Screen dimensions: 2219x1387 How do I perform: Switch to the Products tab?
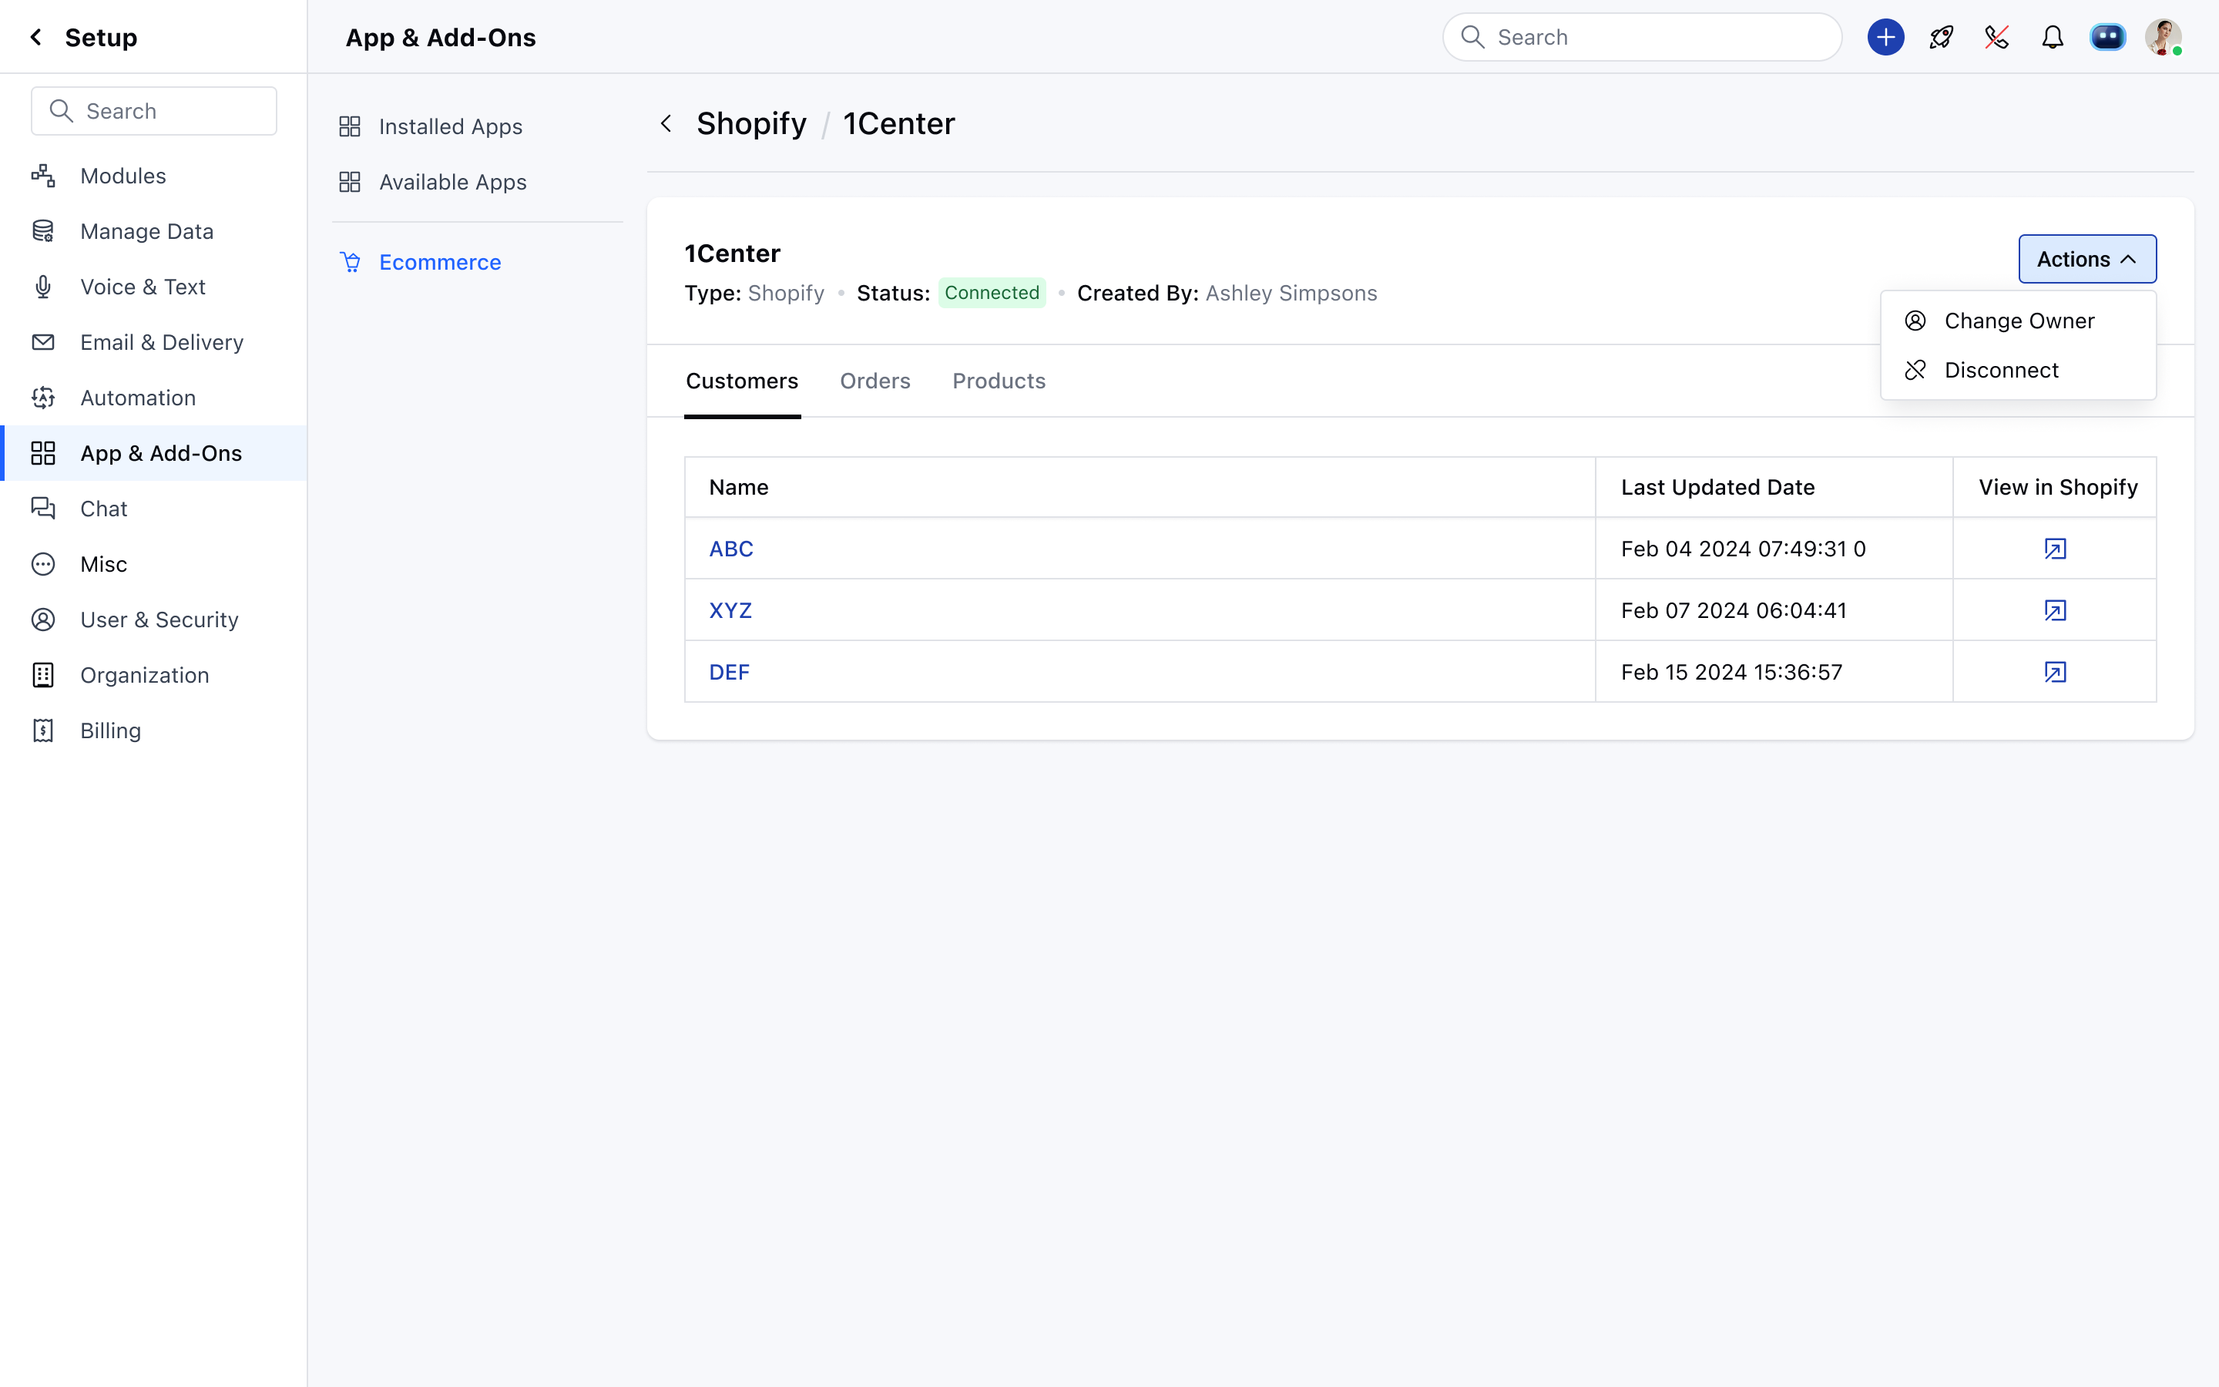click(999, 381)
